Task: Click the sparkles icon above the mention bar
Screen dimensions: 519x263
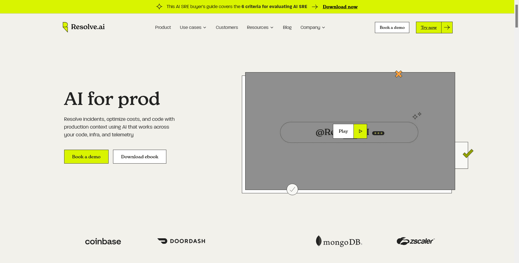Action: [417, 116]
